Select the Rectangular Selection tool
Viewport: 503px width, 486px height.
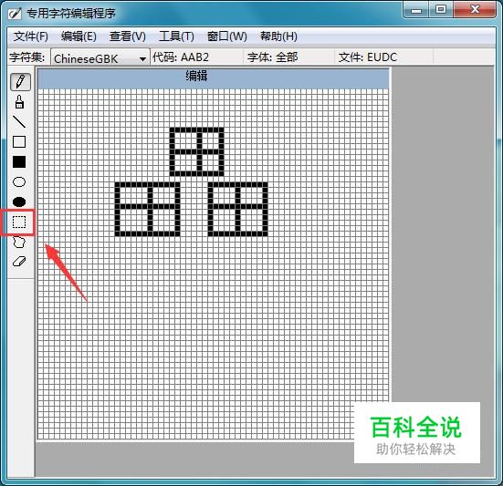point(19,222)
